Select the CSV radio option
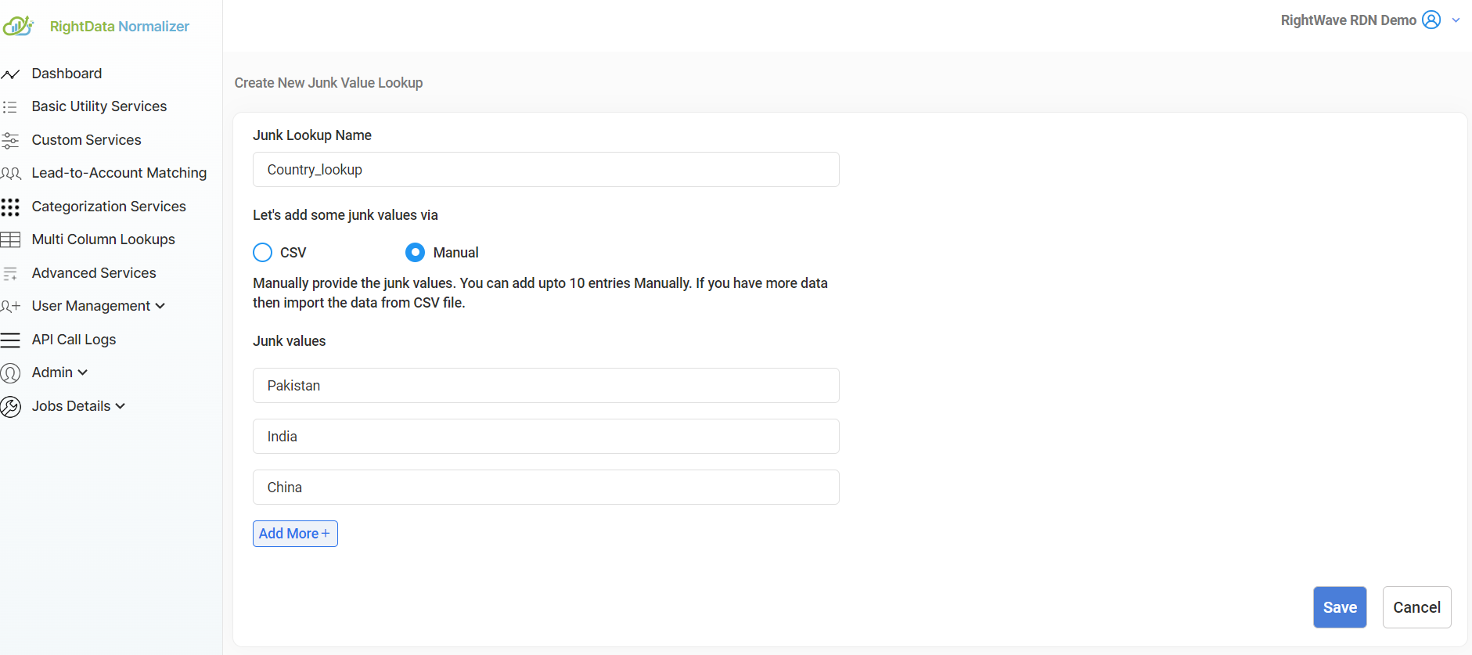 [263, 253]
